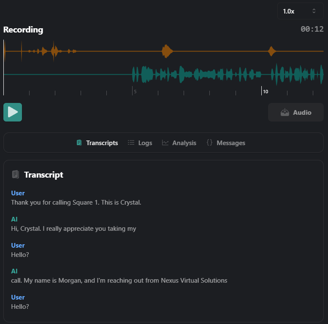The image size is (328, 324).
Task: Click the Transcripts book icon
Action: (x=79, y=143)
